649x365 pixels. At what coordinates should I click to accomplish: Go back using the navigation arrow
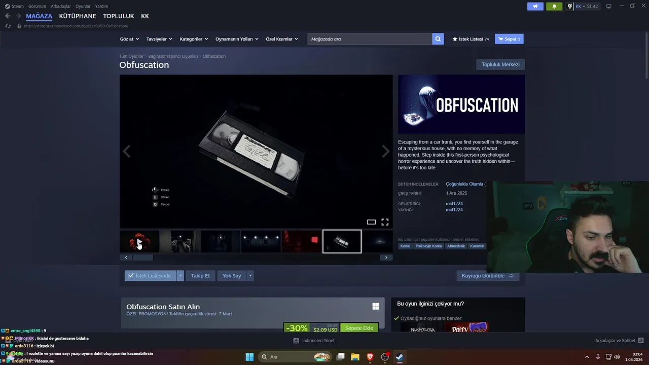(x=8, y=16)
